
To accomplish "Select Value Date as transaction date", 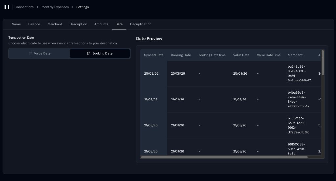I will 39,53.
